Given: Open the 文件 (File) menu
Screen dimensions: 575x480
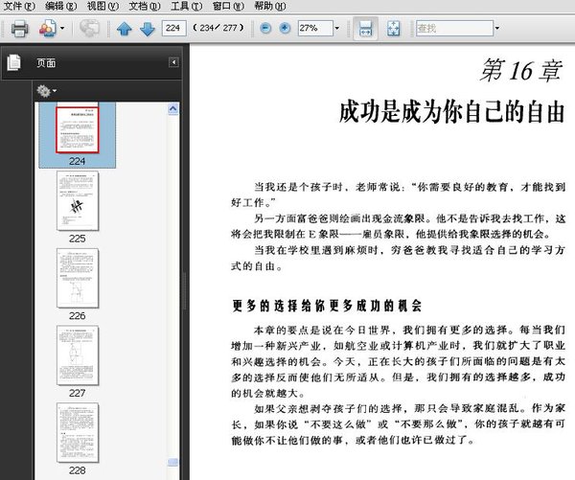Looking at the screenshot, I should [x=19, y=6].
